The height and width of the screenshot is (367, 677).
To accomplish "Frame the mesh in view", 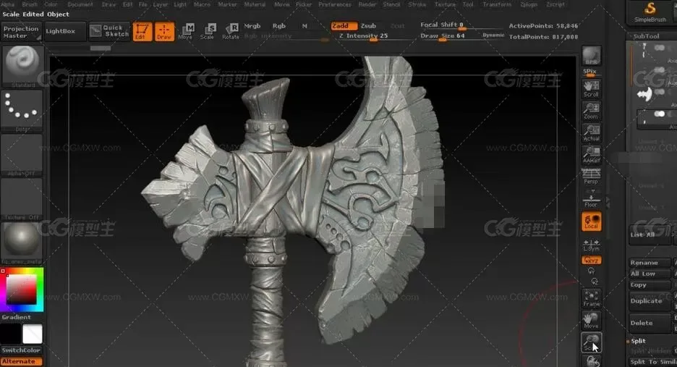I will [591, 298].
